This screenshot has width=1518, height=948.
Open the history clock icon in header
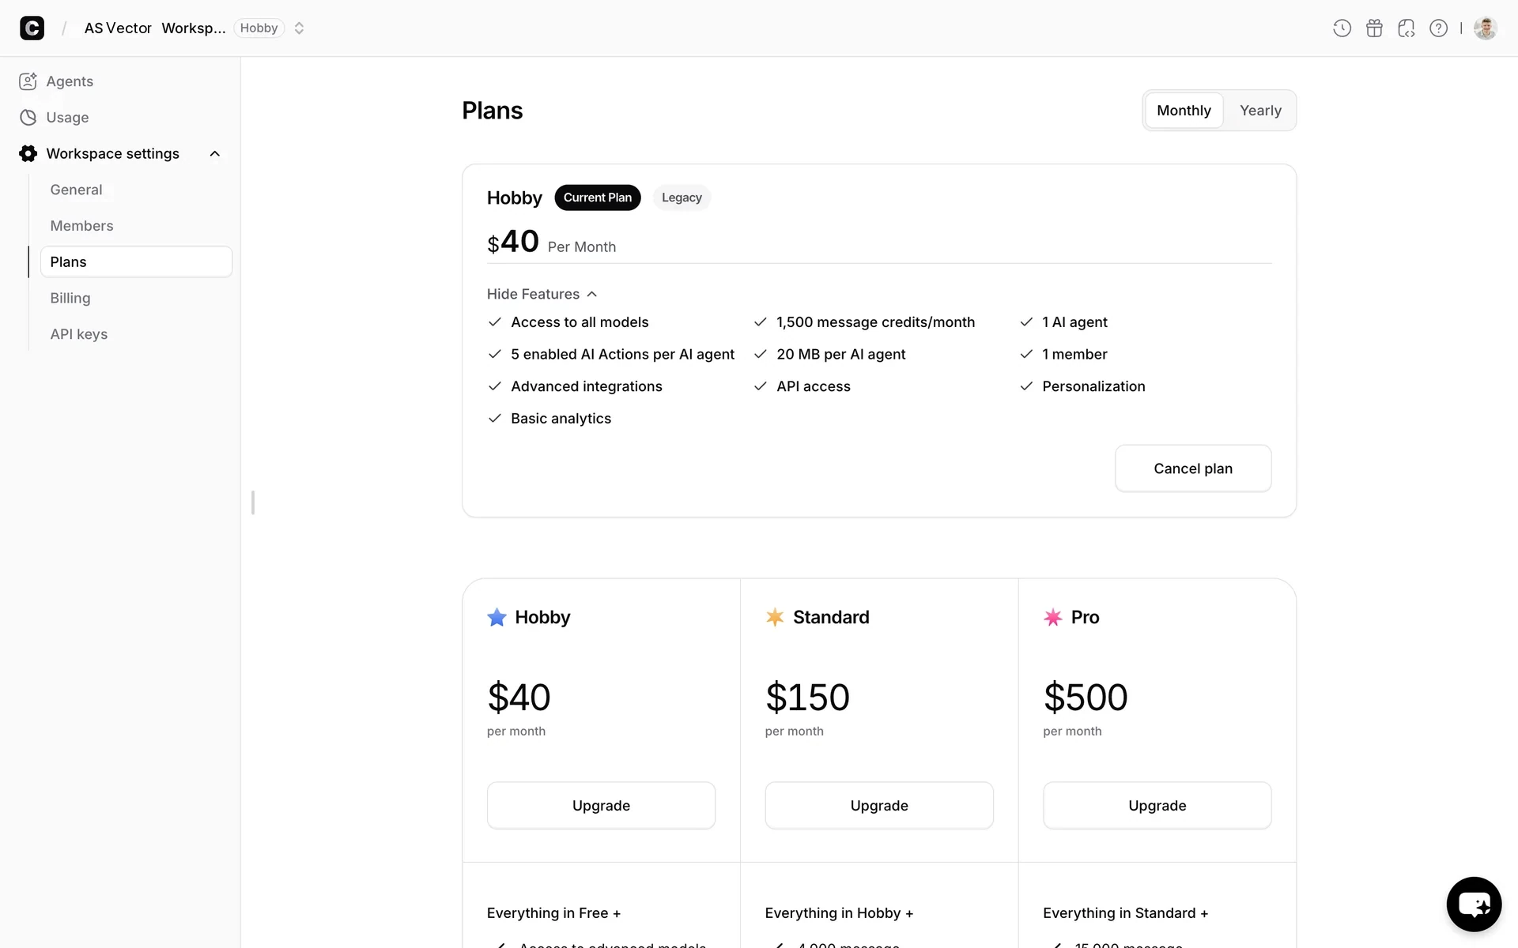pos(1342,28)
